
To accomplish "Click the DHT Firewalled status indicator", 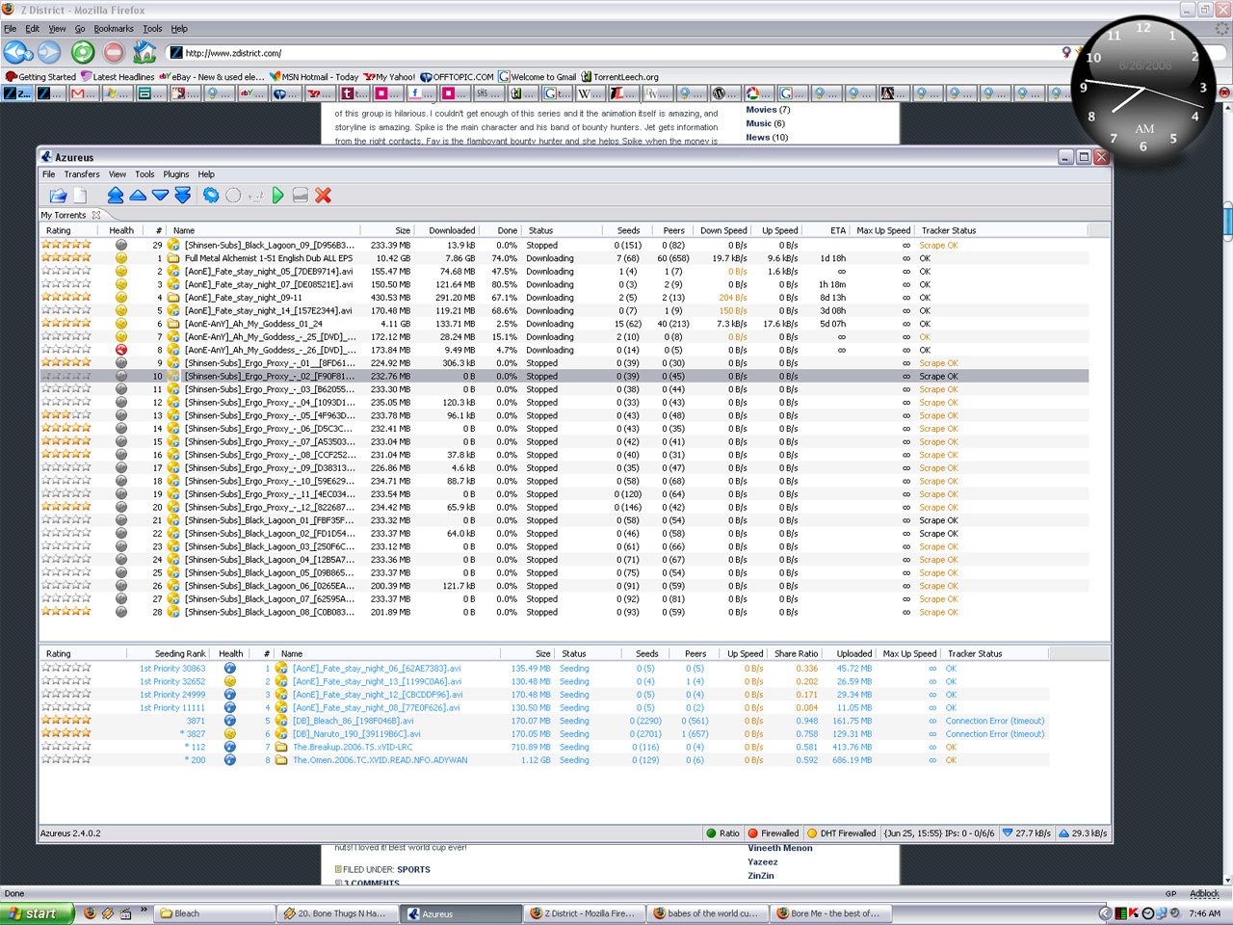I will pyautogui.click(x=841, y=833).
